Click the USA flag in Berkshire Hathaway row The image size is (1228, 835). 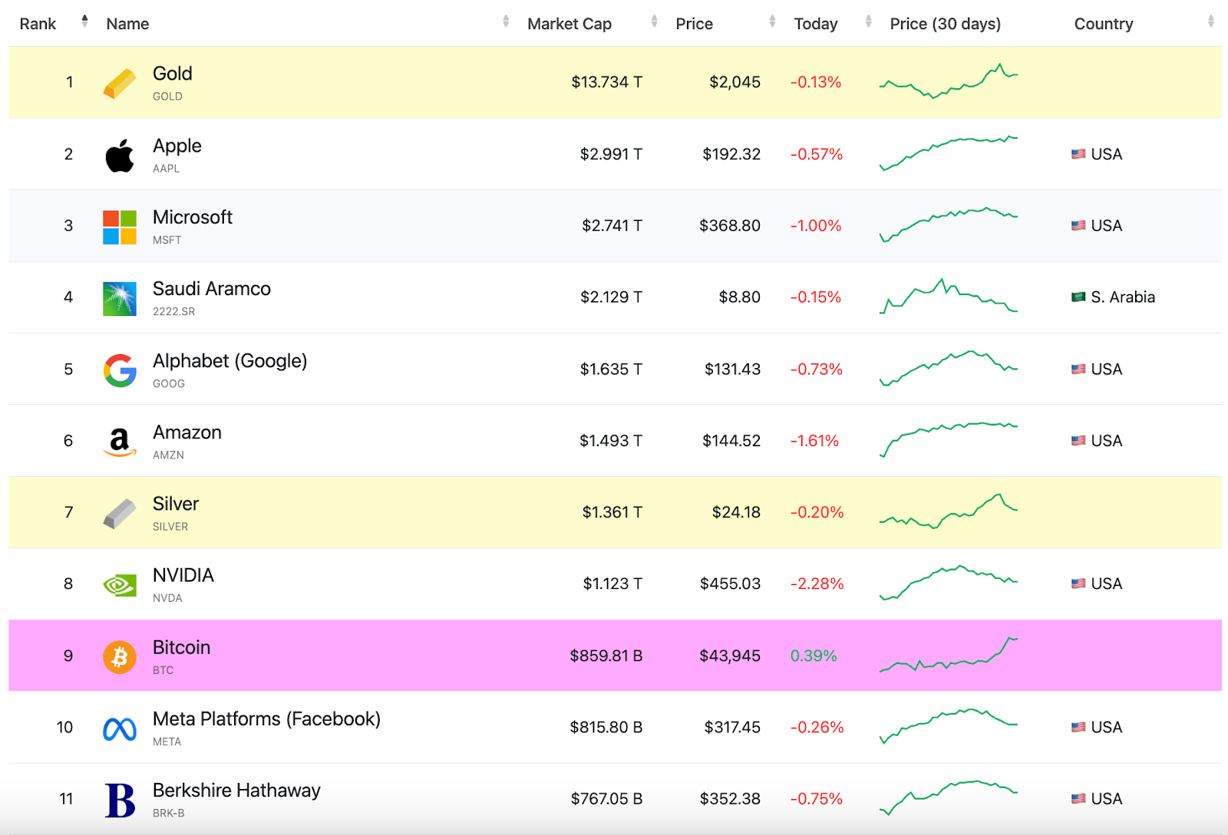(1078, 798)
